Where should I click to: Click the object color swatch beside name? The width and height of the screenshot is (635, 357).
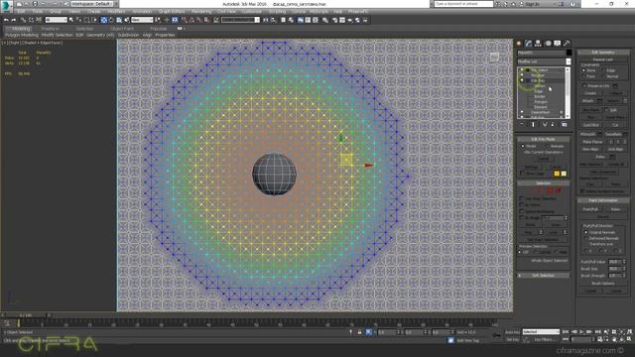point(569,53)
